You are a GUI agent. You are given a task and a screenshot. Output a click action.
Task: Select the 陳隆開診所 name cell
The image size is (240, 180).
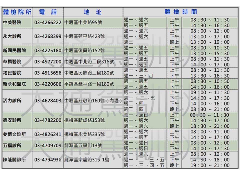pyautogui.click(x=14, y=159)
